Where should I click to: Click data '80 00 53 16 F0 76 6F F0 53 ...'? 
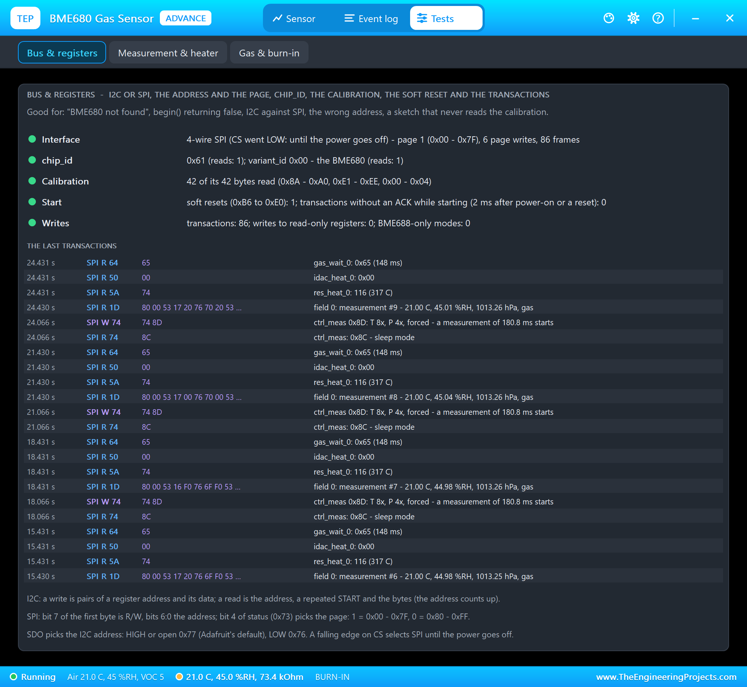pos(191,487)
